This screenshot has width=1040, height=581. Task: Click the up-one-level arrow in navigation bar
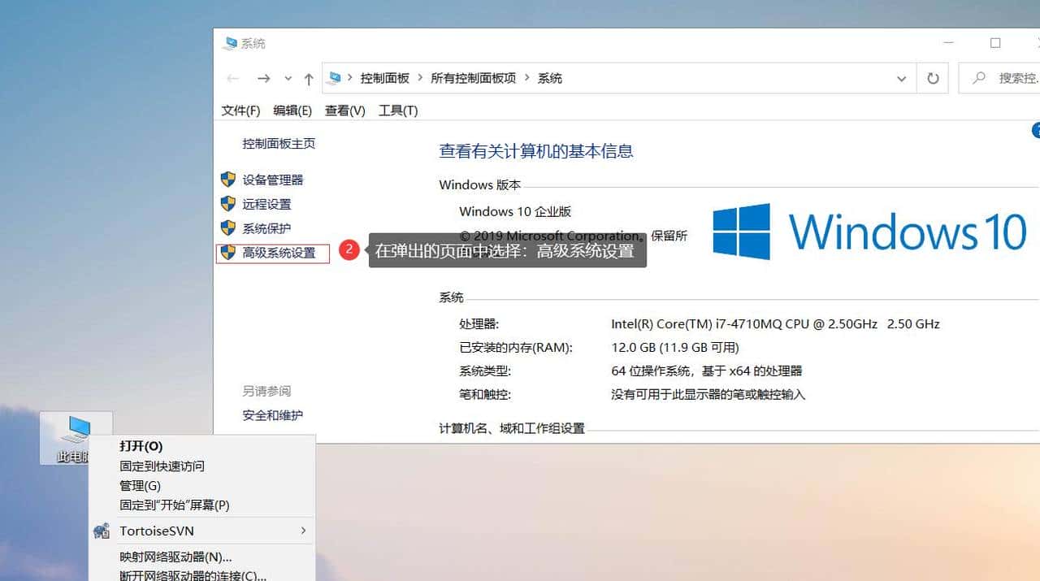point(309,78)
